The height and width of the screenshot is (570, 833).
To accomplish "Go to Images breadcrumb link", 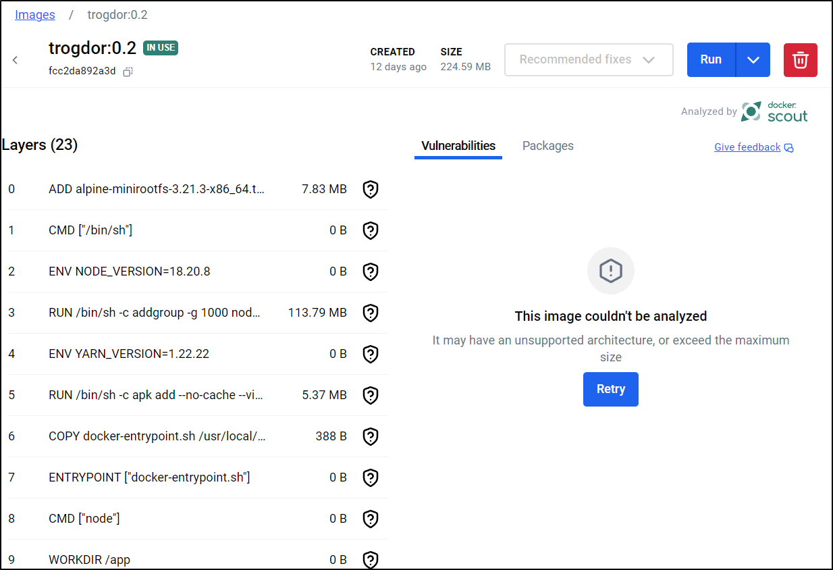I will tap(35, 15).
